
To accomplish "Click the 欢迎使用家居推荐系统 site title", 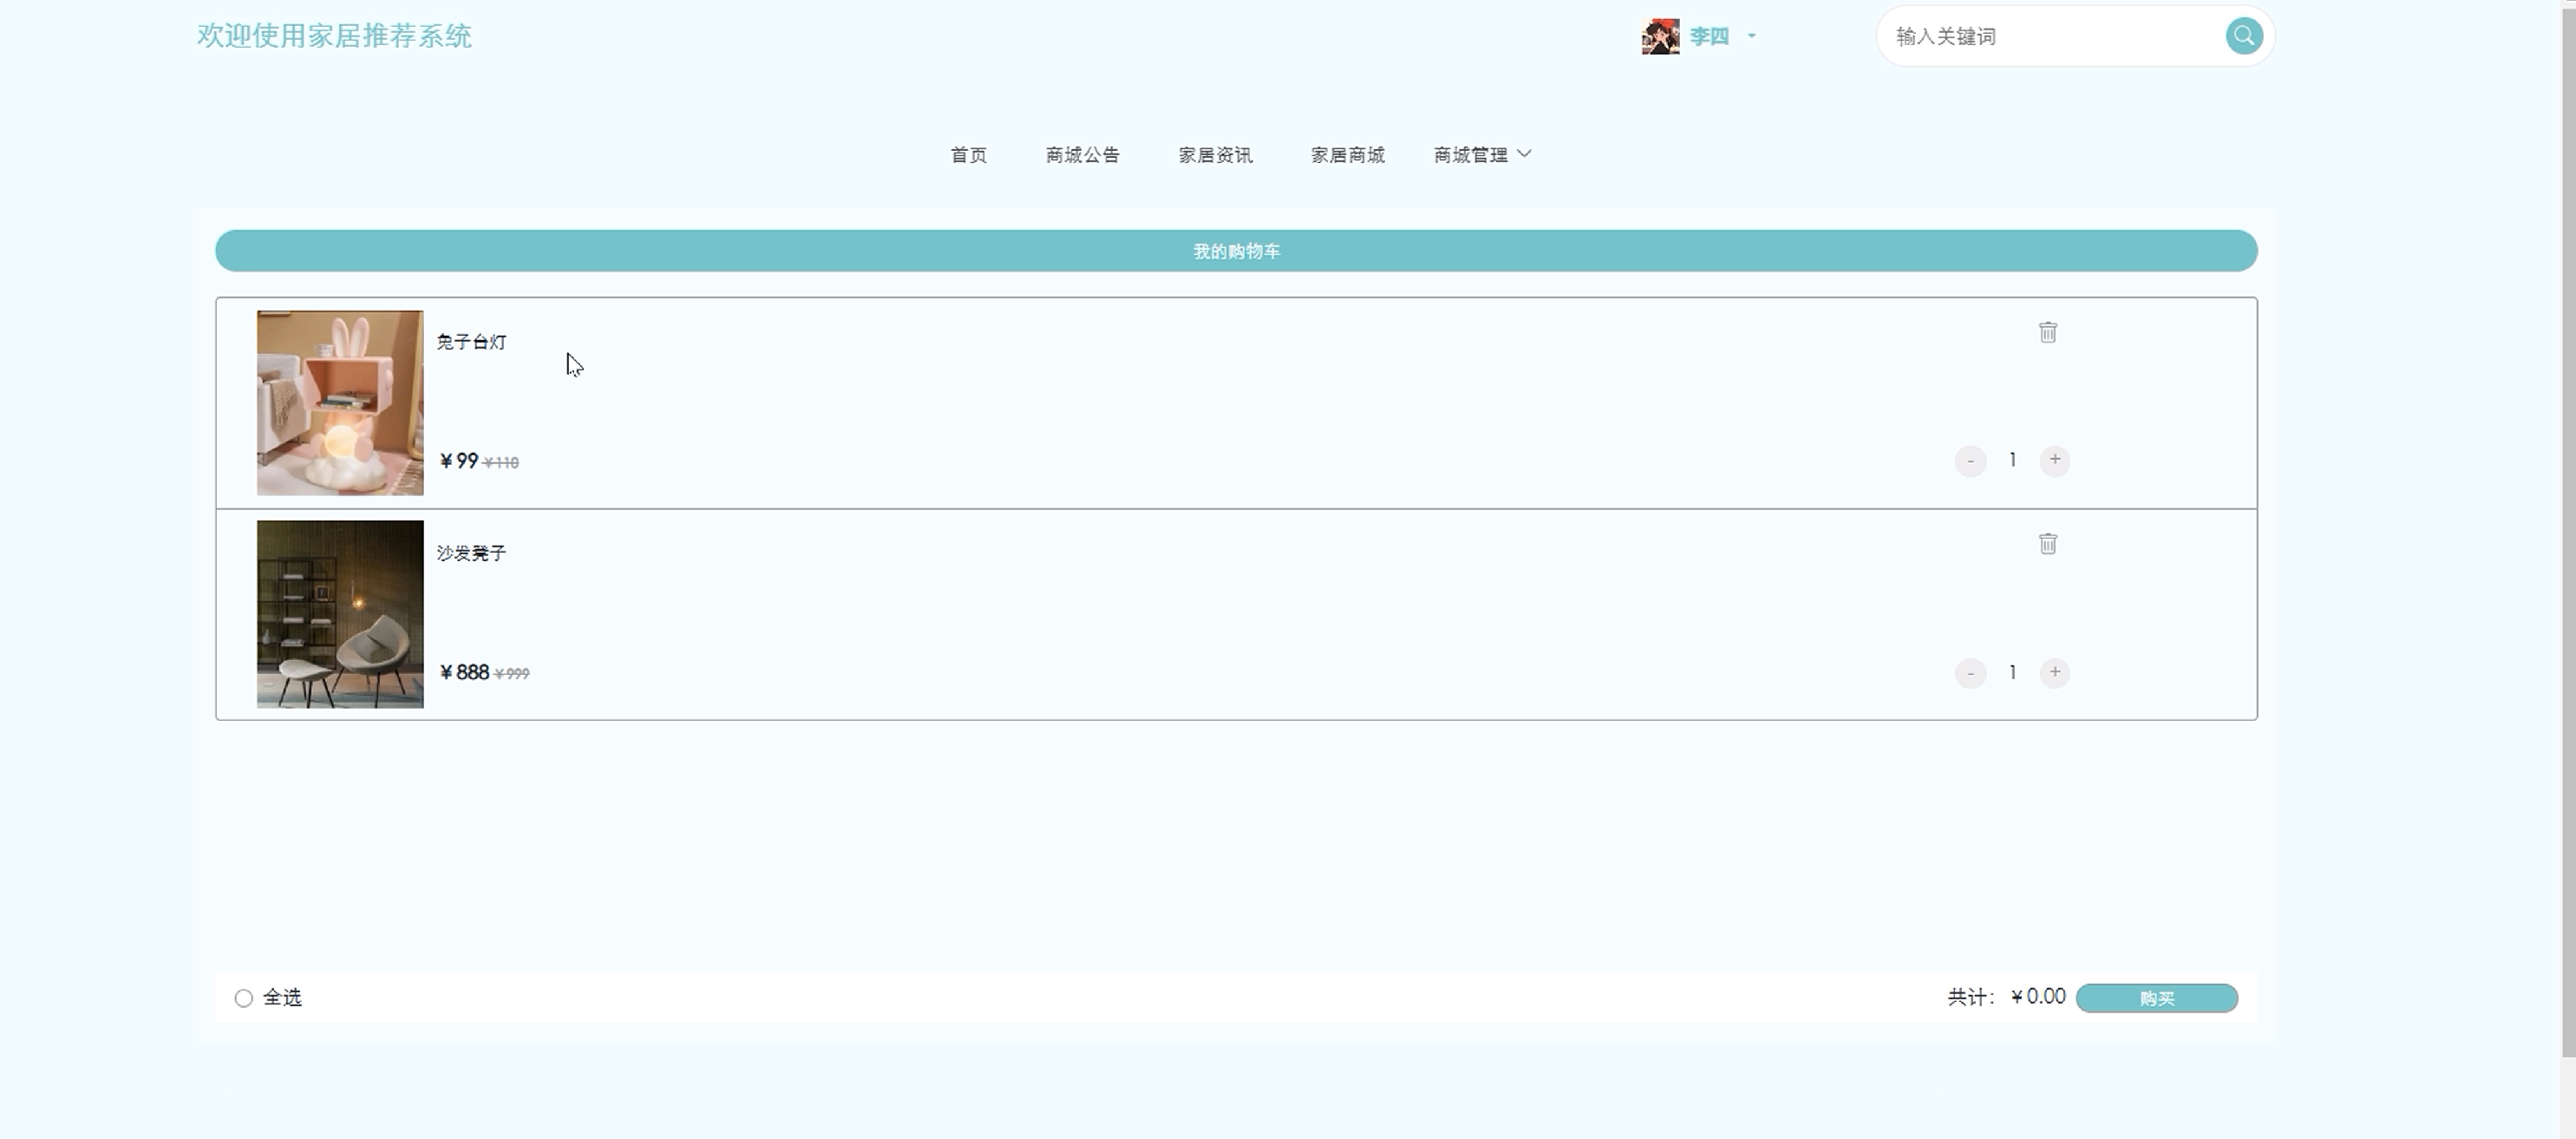I will tap(334, 36).
